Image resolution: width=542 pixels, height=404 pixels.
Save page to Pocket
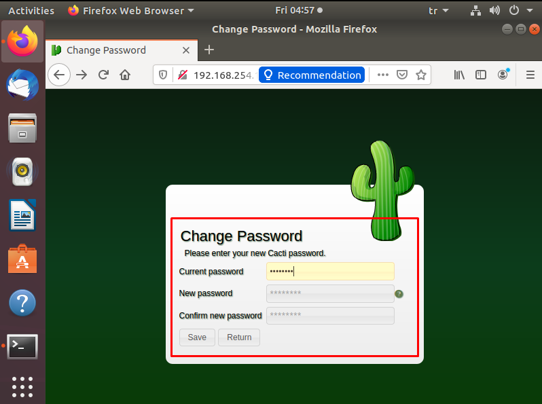(x=401, y=75)
